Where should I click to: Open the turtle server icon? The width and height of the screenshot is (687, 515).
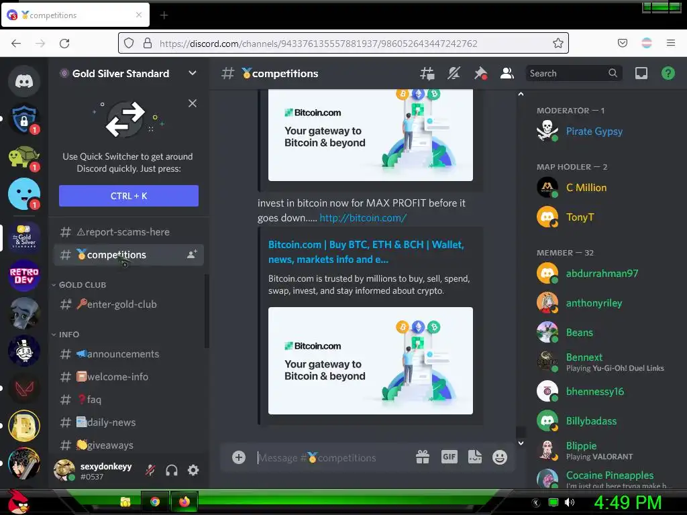click(24, 157)
